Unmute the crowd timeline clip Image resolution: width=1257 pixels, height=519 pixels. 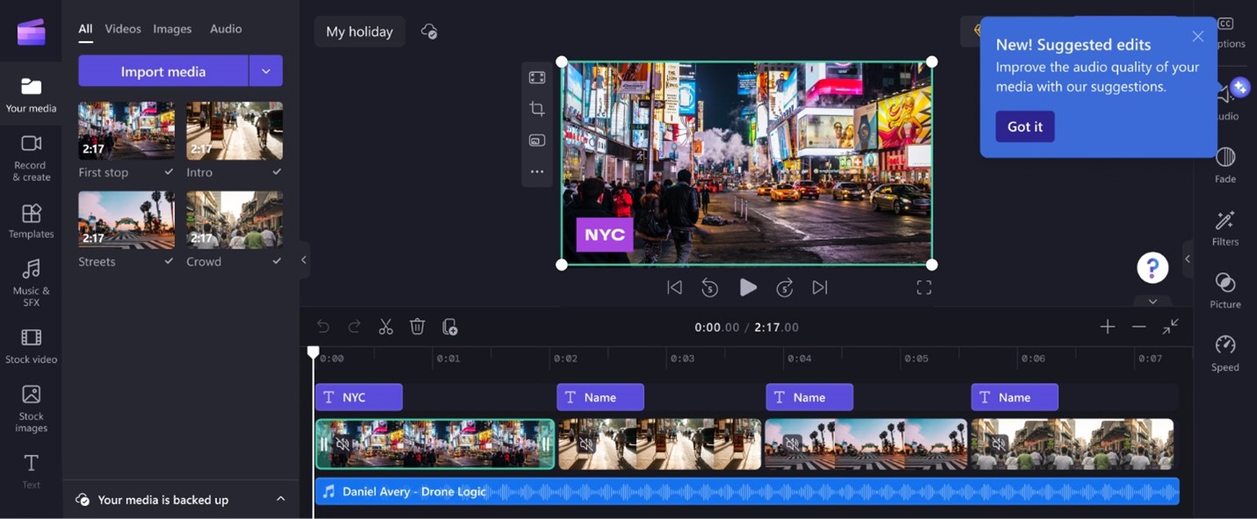(999, 444)
